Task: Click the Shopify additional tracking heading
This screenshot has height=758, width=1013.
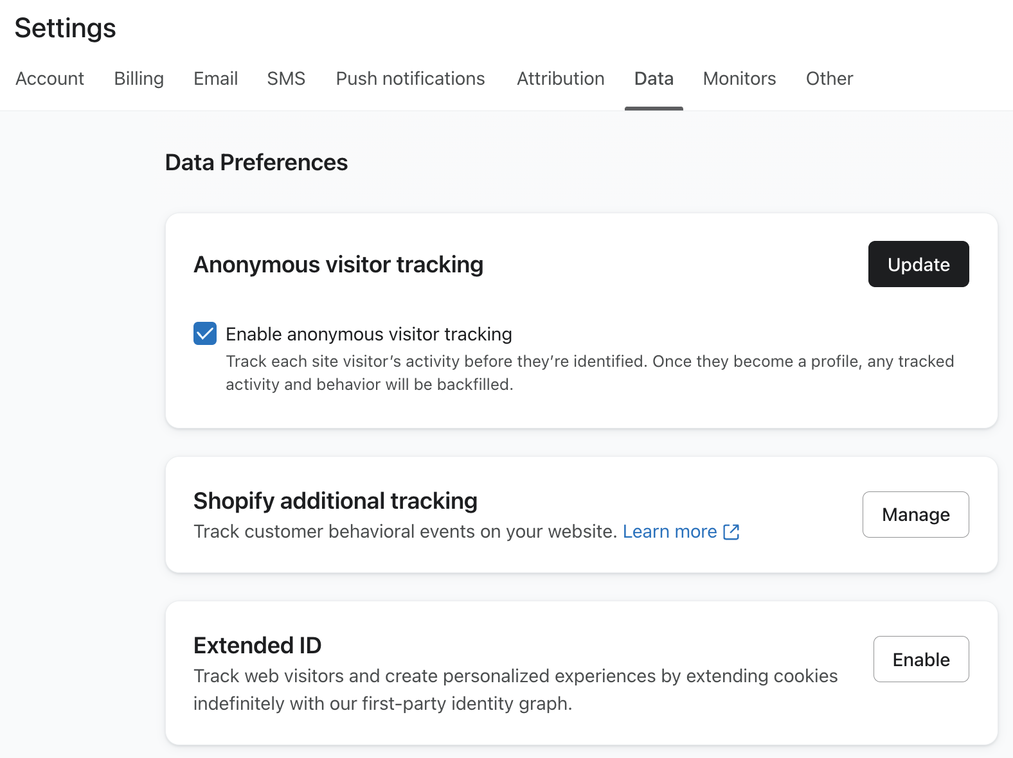Action: click(335, 501)
